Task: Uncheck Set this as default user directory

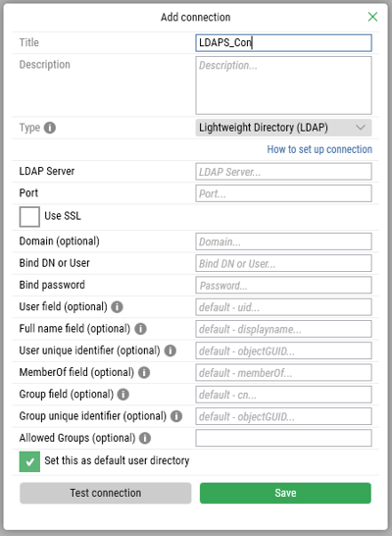Action: [x=29, y=461]
